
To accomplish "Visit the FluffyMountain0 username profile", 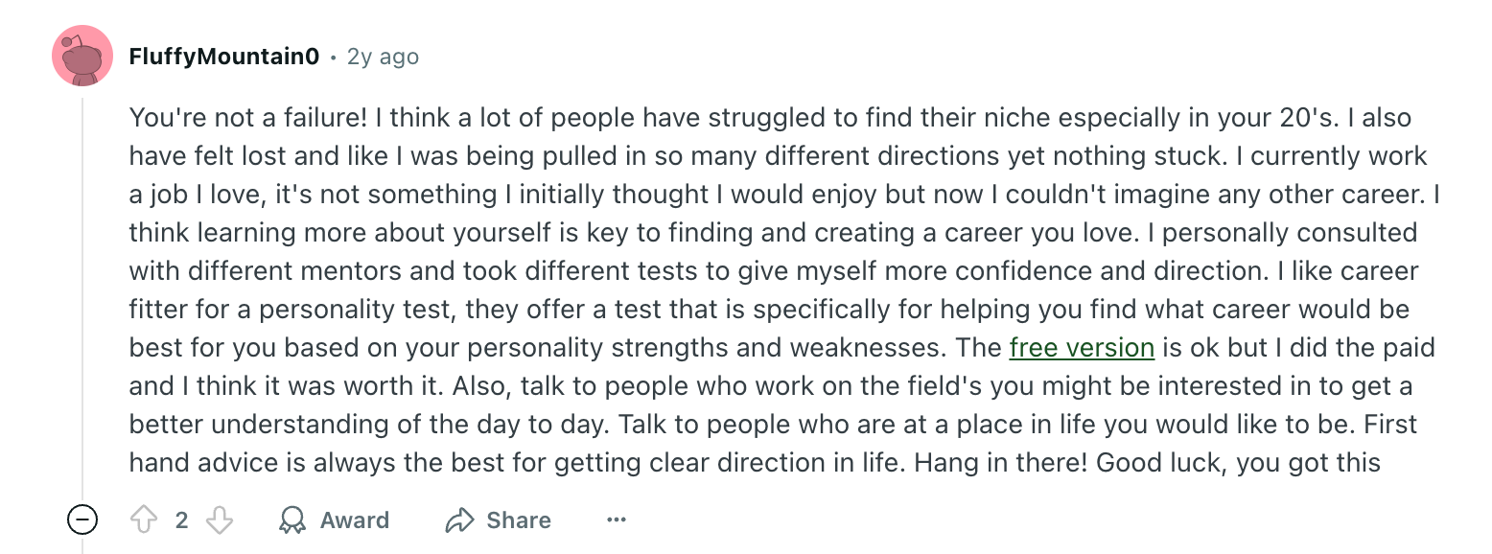I will (x=223, y=57).
